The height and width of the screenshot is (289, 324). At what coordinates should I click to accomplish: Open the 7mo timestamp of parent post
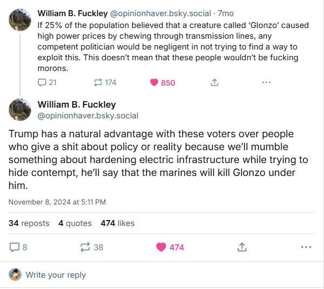coord(226,12)
